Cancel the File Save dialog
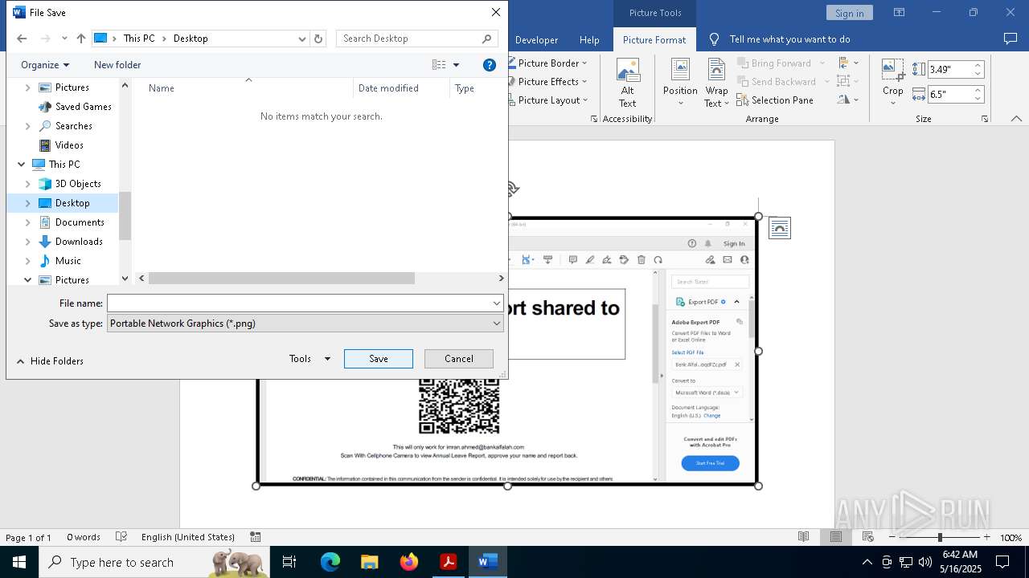This screenshot has width=1029, height=578. click(459, 359)
